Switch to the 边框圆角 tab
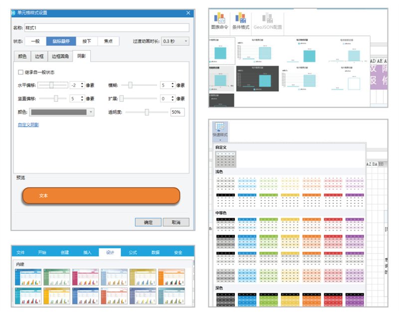Screen dimensions: 399x313 pyautogui.click(x=60, y=56)
